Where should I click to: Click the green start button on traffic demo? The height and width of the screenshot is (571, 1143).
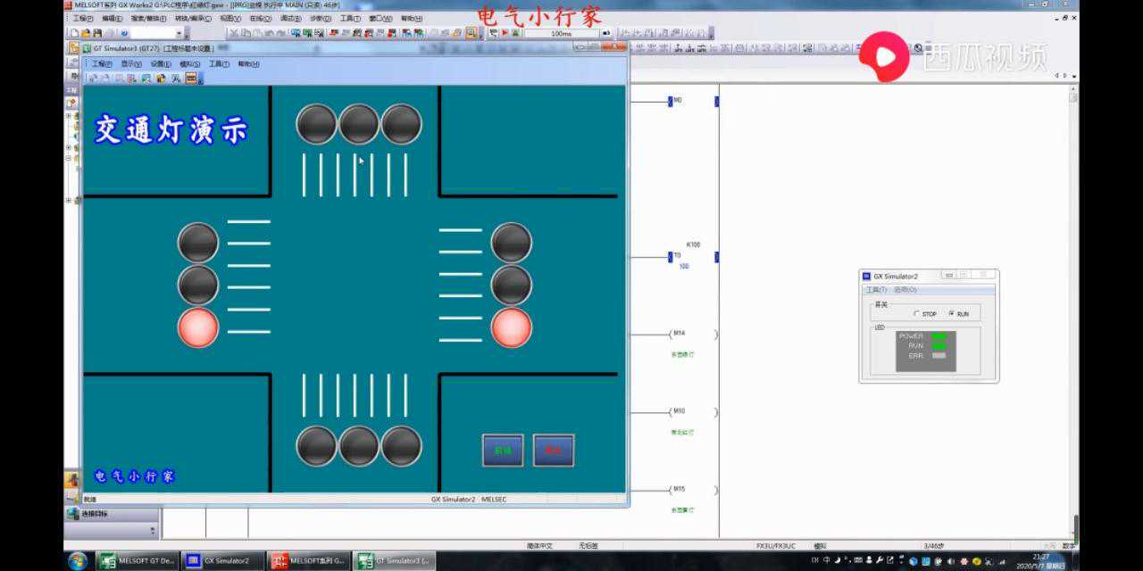(502, 451)
